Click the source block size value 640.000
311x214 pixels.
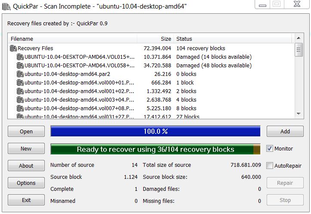click(251, 177)
